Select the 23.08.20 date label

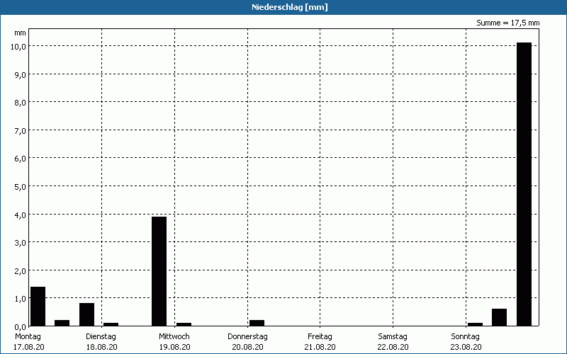[x=466, y=347]
